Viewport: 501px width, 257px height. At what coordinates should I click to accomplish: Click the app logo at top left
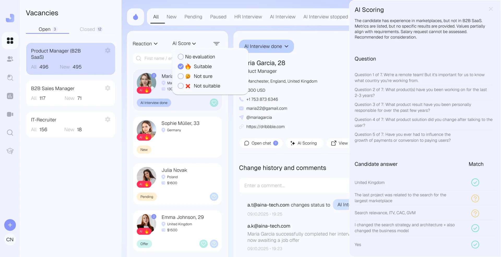click(x=10, y=18)
